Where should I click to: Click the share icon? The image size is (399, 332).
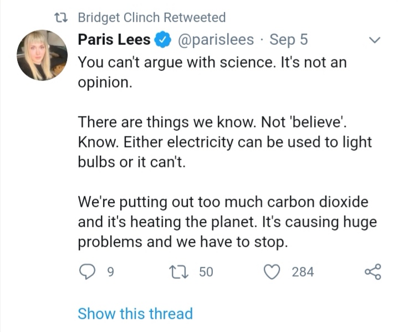(372, 272)
